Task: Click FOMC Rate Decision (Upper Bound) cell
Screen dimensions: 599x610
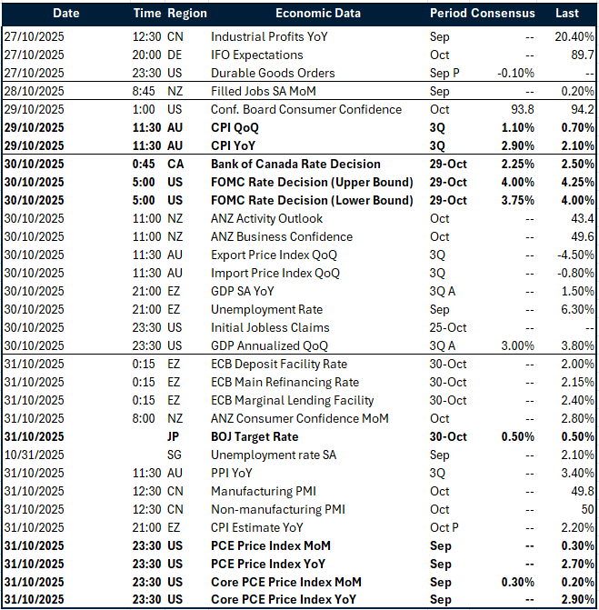Action: pos(312,182)
